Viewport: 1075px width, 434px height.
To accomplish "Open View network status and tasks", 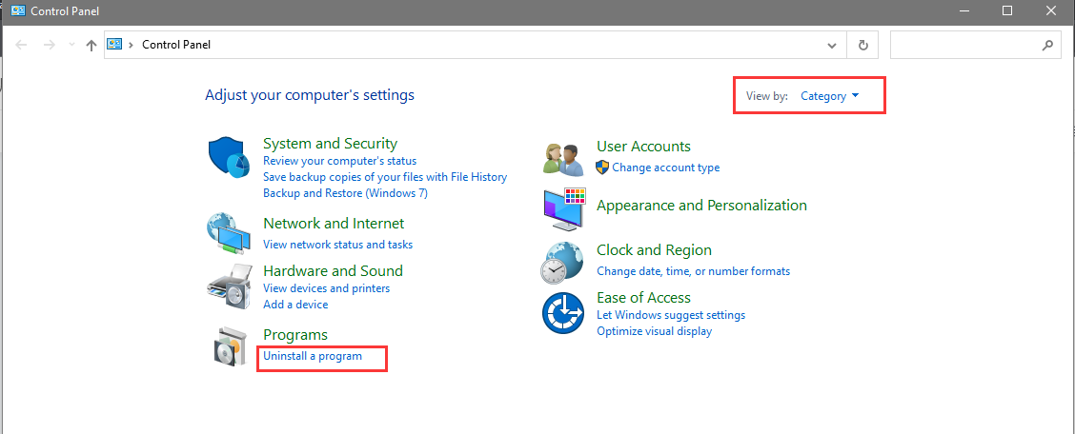I will point(338,245).
